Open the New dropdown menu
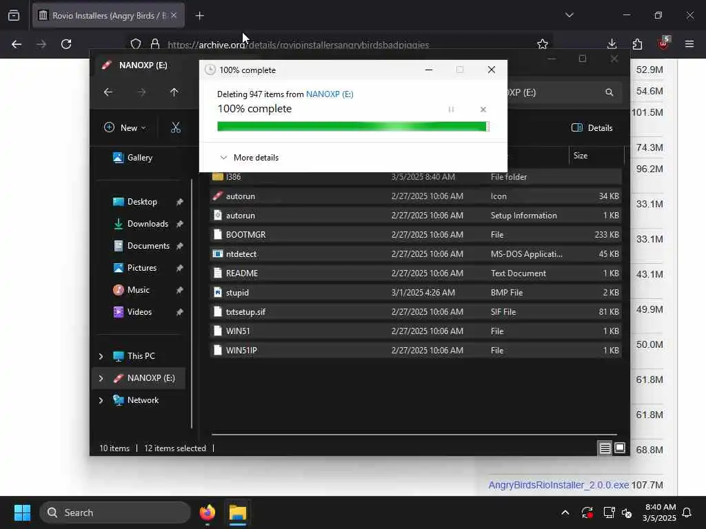 125,127
